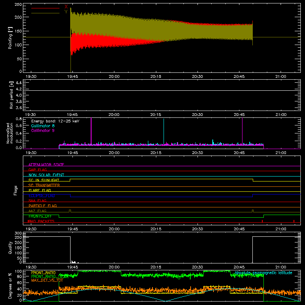This screenshot has height=305, width=305.
Task: Click the ATTENUATOR_STATE flag label
Action: coord(46,165)
